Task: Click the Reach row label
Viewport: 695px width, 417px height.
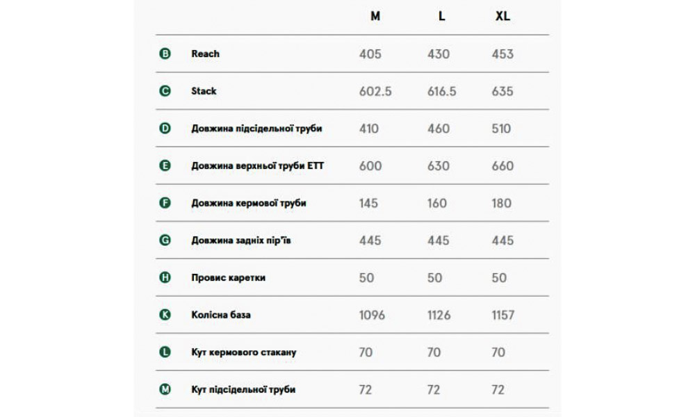Action: click(205, 54)
